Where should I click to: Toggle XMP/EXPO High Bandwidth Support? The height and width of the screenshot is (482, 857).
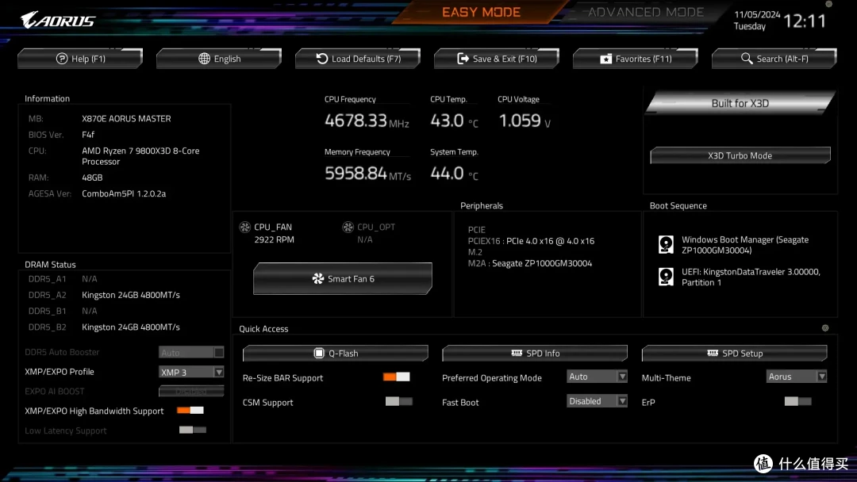[x=190, y=410]
